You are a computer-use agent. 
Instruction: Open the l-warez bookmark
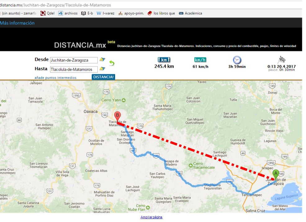(106, 13)
